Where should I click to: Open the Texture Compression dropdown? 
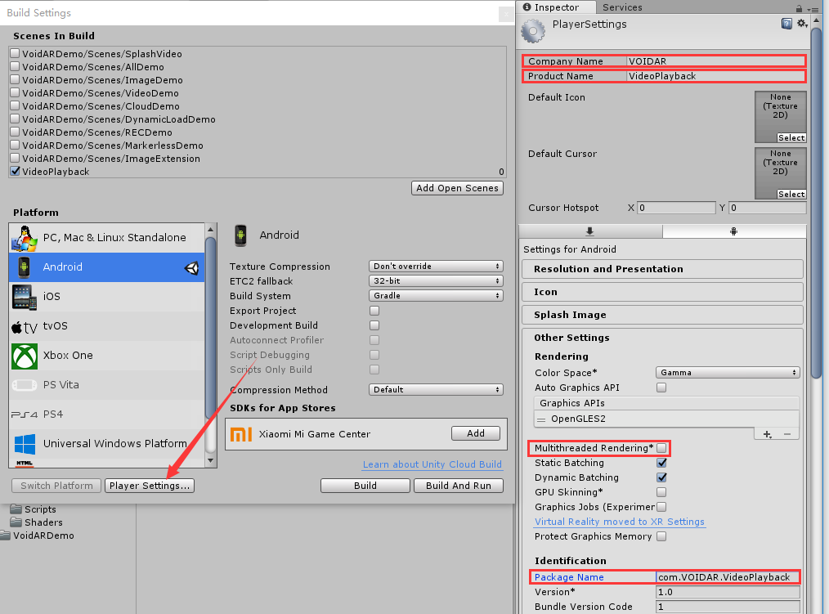click(x=436, y=266)
